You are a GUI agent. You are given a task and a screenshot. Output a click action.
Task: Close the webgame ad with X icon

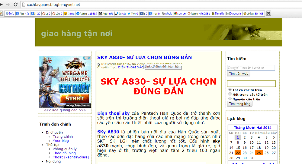click(89, 58)
